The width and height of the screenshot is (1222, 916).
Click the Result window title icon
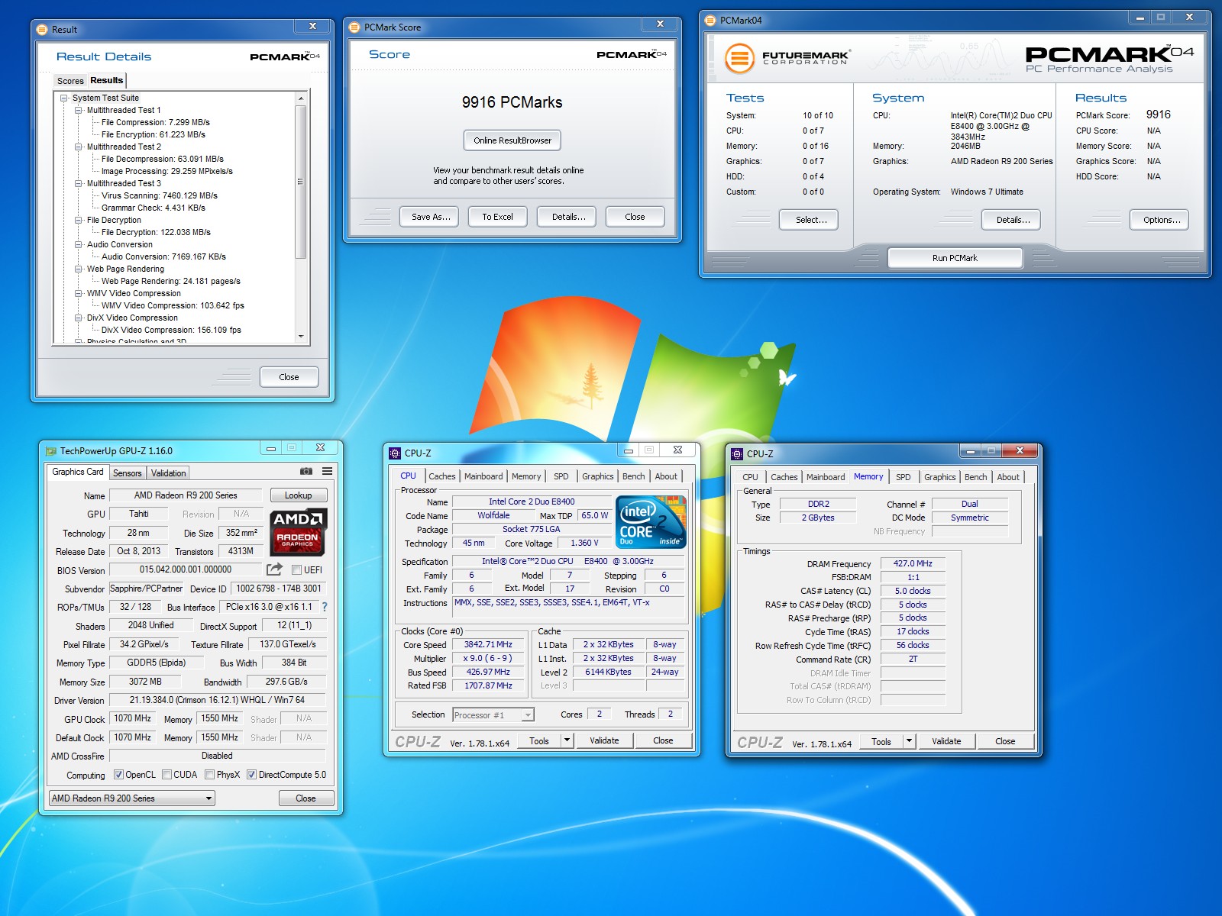pos(43,29)
